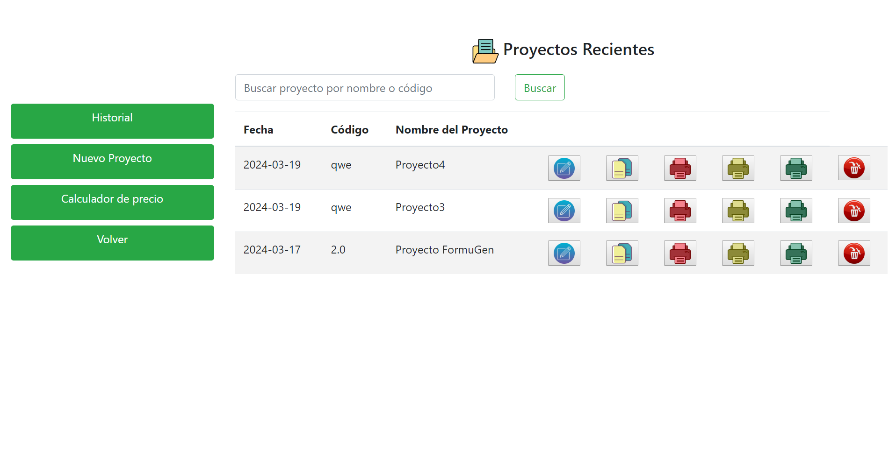The height and width of the screenshot is (451, 896).
Task: Print Proyecto3 with the red printer icon
Action: tap(680, 211)
